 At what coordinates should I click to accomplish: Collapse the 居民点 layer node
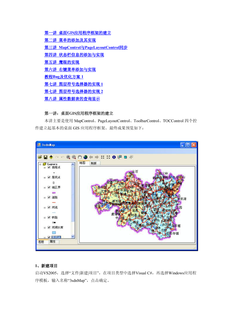click(45, 178)
